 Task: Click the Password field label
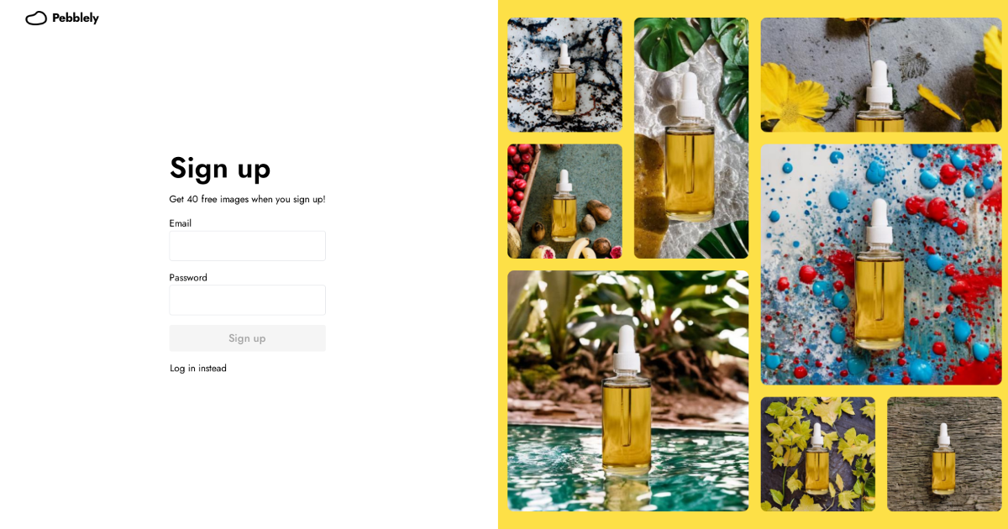[x=188, y=277]
